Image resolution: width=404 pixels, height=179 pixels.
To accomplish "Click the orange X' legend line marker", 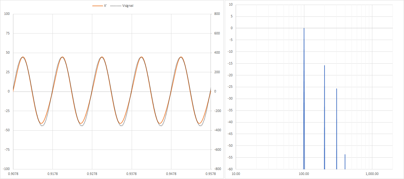I will (x=97, y=6).
